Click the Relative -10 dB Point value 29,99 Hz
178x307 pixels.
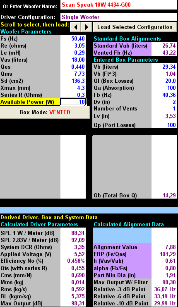165,303
